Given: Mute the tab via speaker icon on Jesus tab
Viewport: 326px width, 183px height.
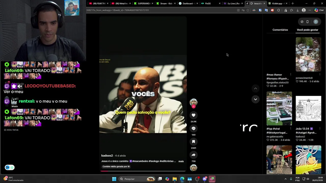Looking at the screenshot, I should coord(251,3).
